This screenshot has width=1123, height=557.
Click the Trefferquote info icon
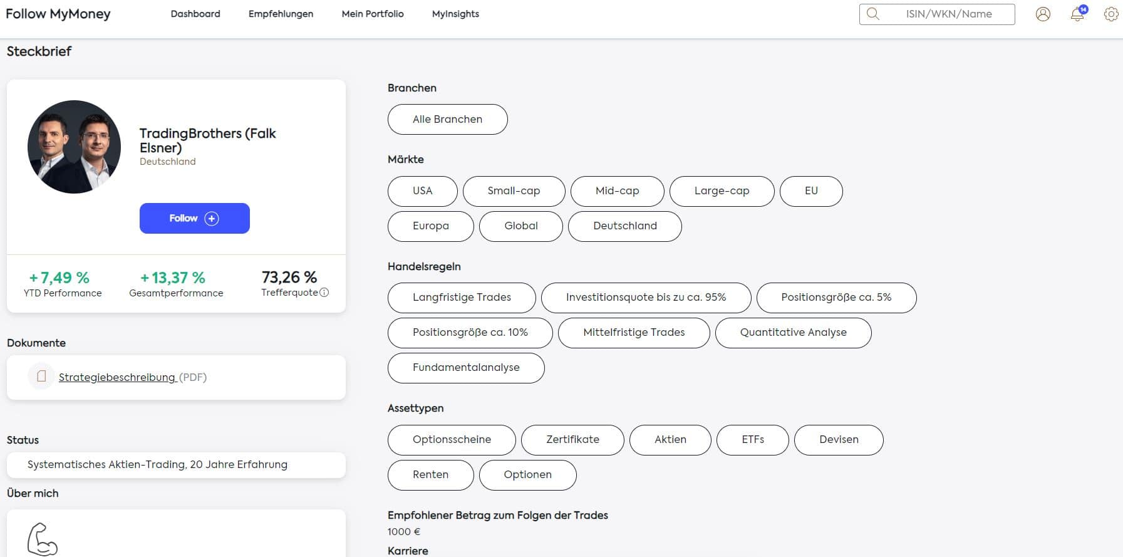point(324,293)
